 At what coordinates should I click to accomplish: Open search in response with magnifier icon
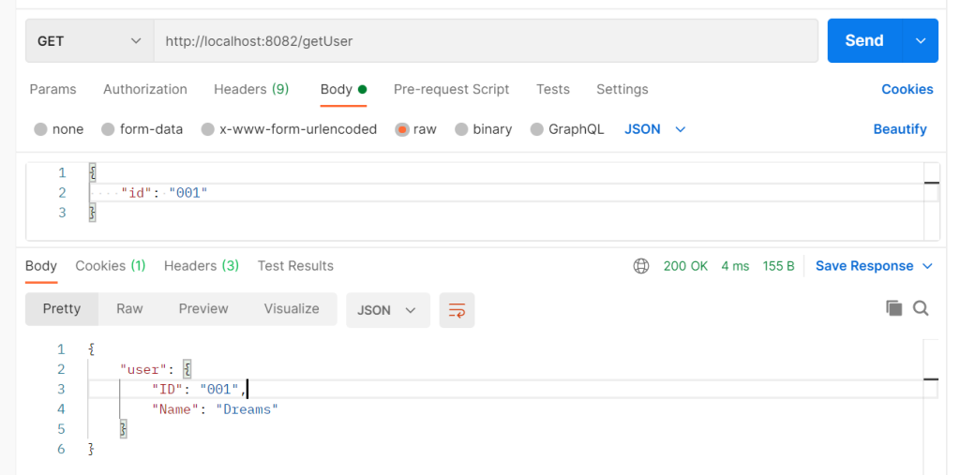coord(921,308)
